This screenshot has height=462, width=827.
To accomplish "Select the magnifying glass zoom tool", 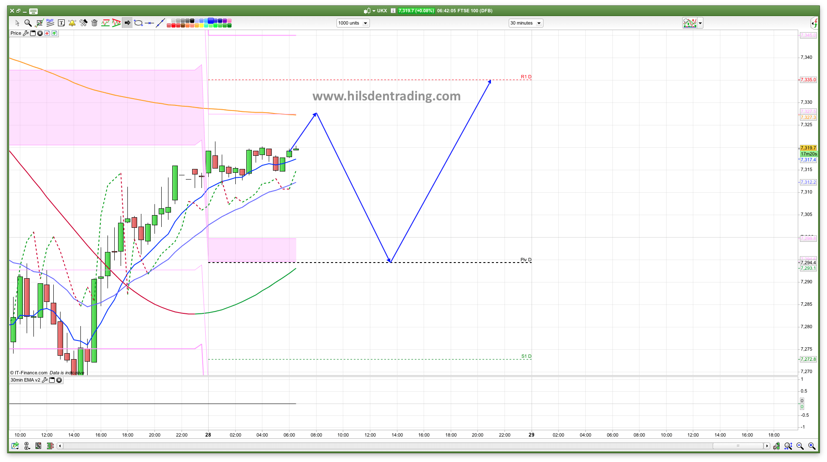I will [x=28, y=23].
